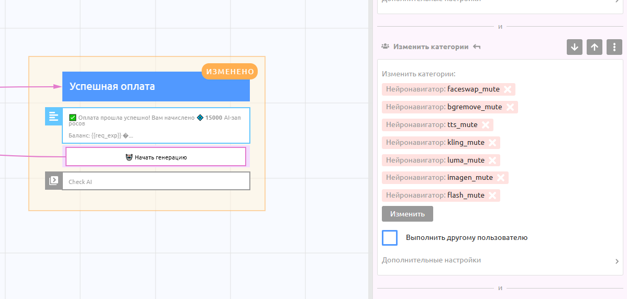Click the gray 'Изменить' button
The width and height of the screenshot is (627, 299).
(x=407, y=214)
